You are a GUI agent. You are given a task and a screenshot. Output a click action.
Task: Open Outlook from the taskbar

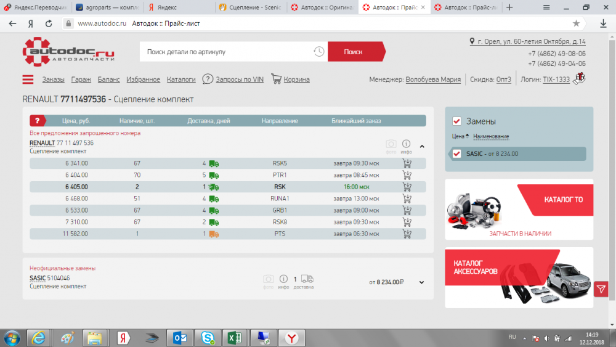(x=180, y=338)
